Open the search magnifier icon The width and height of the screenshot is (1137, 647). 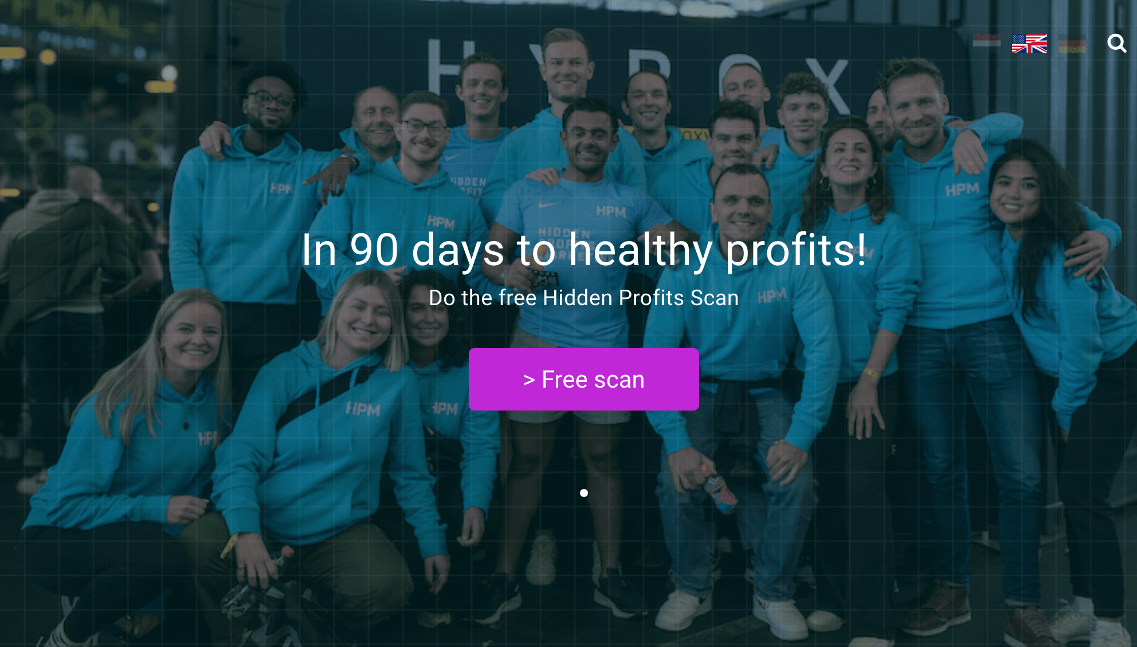(x=1116, y=43)
